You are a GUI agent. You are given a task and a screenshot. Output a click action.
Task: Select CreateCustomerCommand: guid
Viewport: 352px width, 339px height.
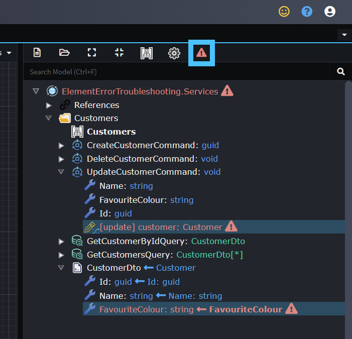coord(153,145)
